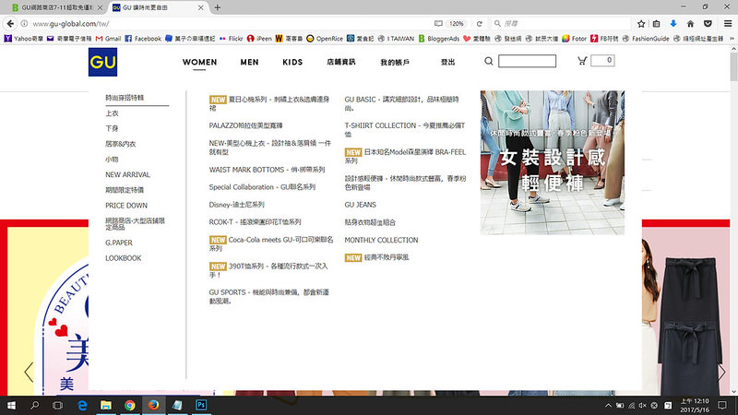
Task: Click the browser address bar
Action: tap(231, 24)
